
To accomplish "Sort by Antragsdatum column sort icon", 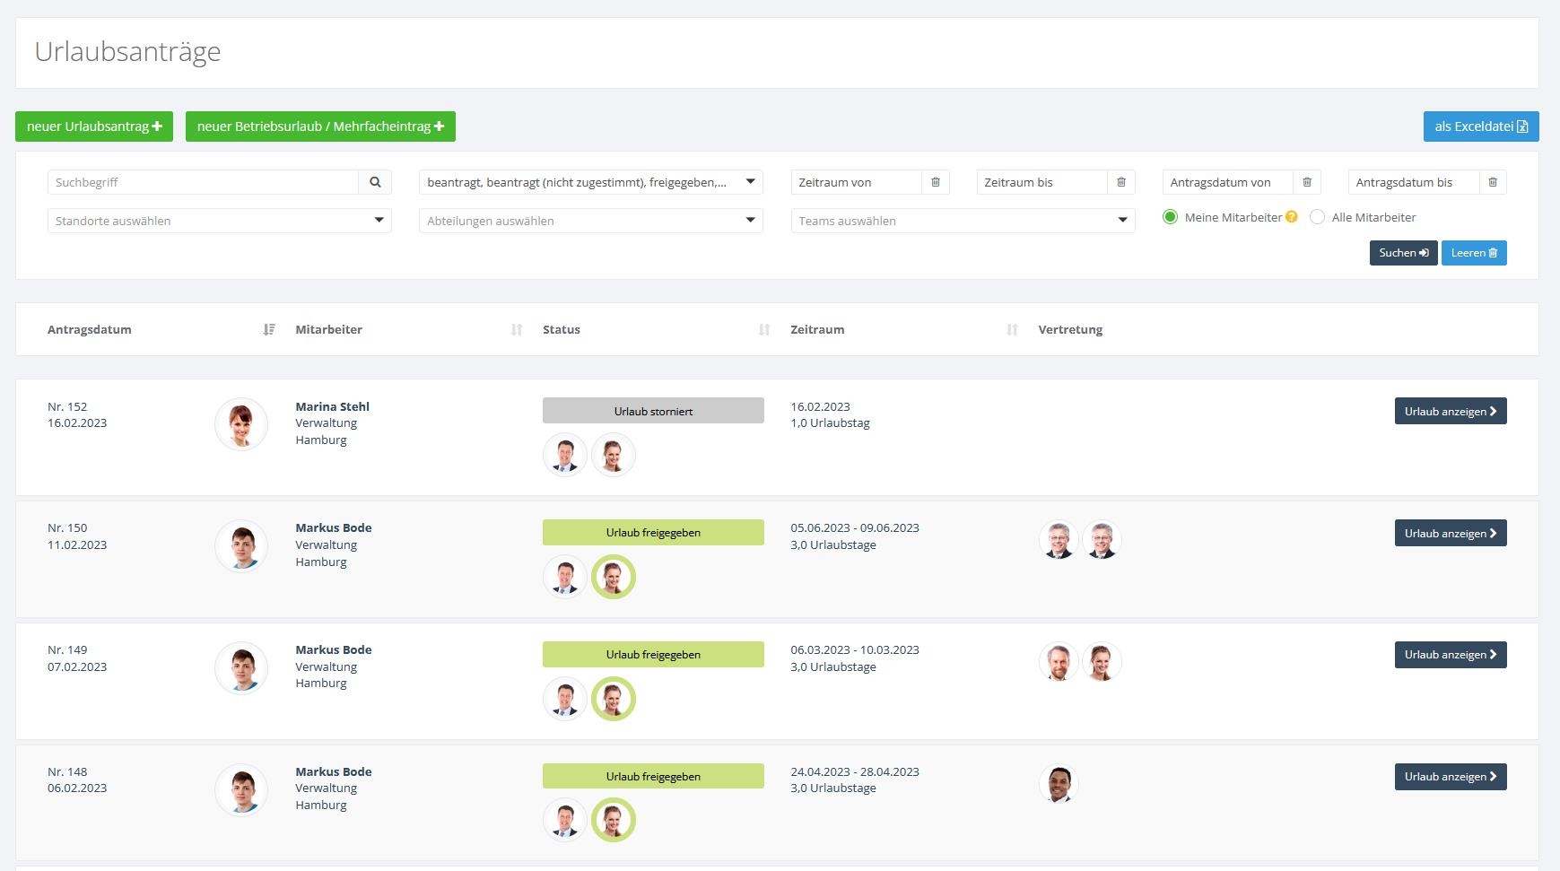I will (269, 330).
